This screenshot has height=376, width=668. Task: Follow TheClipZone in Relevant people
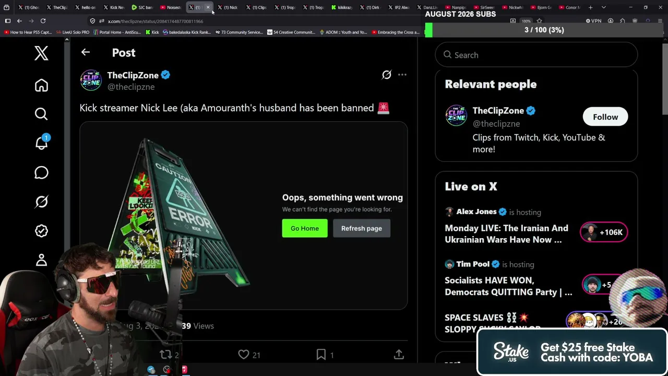click(x=605, y=117)
